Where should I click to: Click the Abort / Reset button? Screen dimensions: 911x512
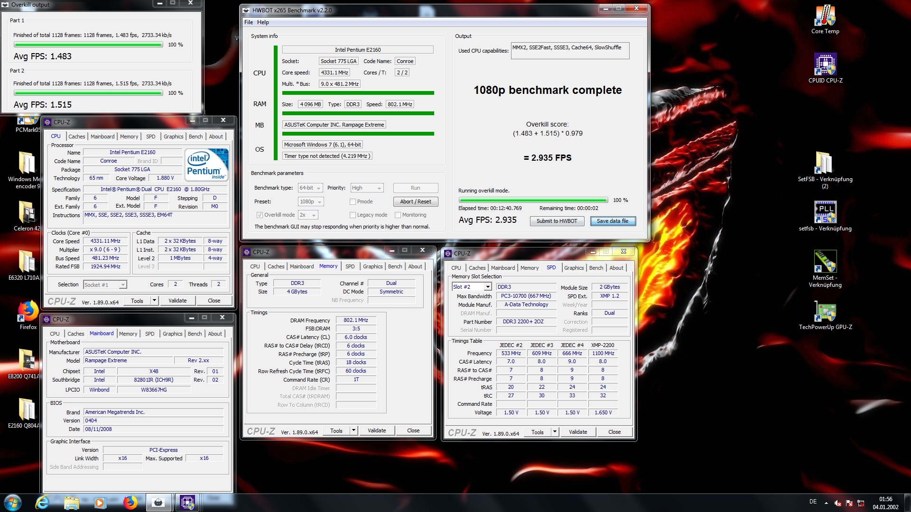416,201
